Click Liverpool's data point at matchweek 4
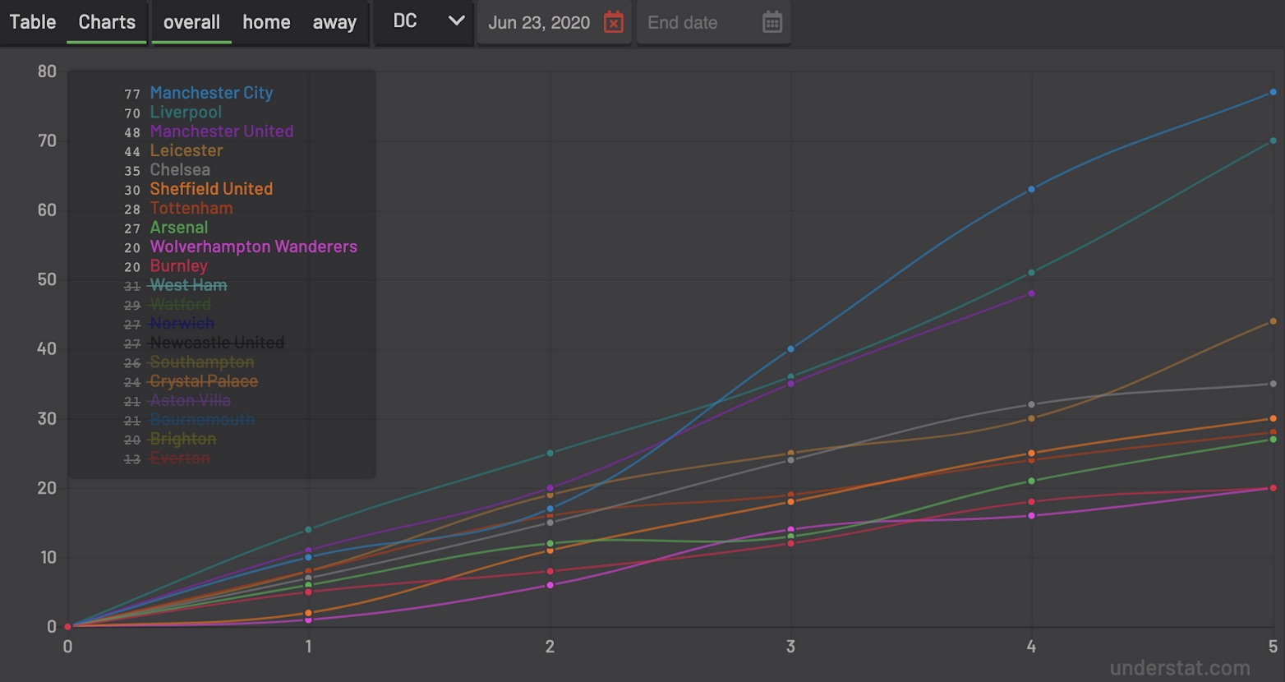This screenshot has width=1285, height=682. coord(1031,272)
